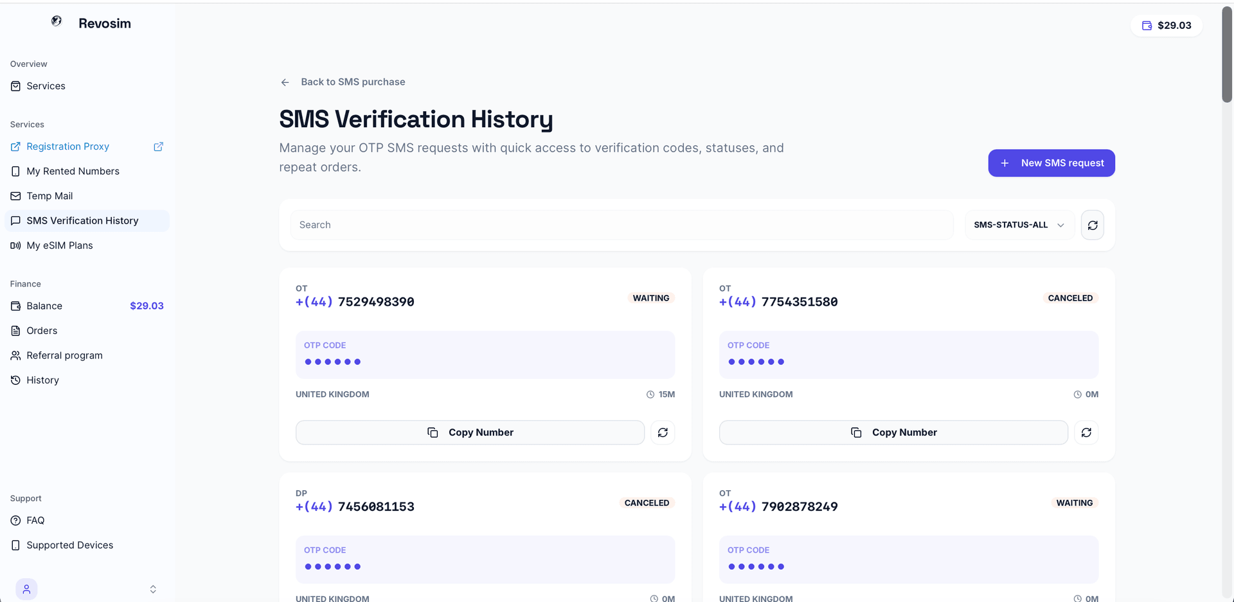Click the Revosim globe logo

coord(57,21)
